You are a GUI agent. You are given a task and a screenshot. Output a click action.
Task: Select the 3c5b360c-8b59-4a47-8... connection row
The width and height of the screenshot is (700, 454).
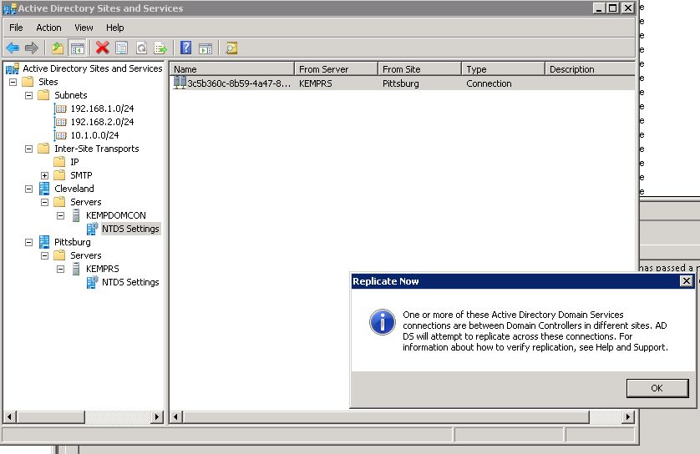tap(402, 83)
